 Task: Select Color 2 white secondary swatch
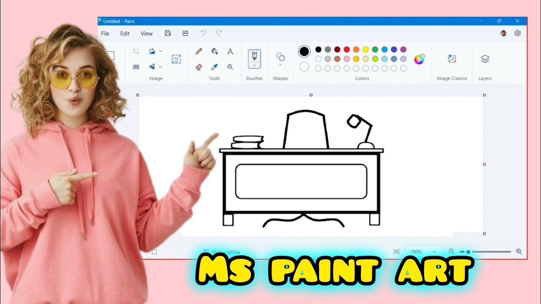304,67
